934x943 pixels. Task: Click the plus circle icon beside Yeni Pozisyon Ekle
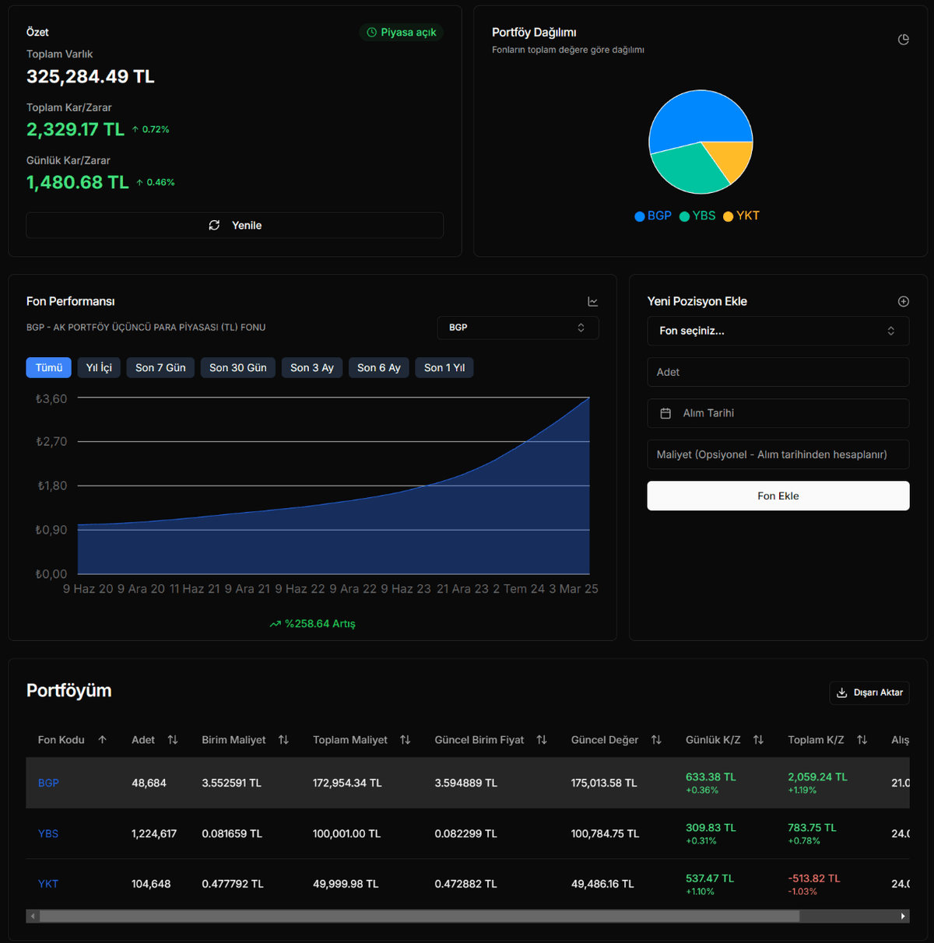pyautogui.click(x=903, y=301)
